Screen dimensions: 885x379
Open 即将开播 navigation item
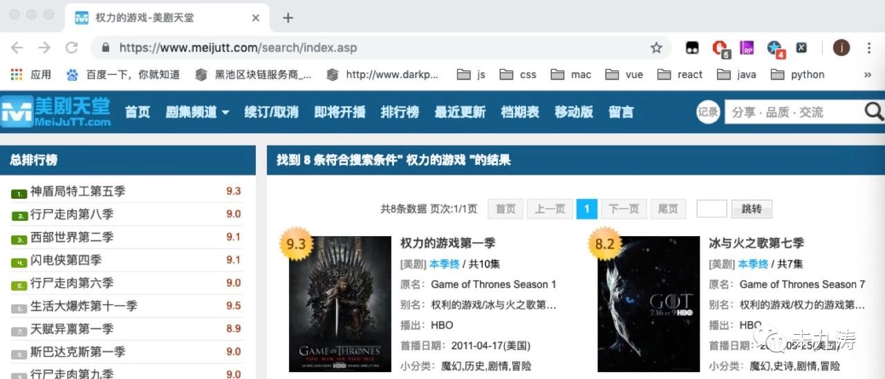pos(339,112)
